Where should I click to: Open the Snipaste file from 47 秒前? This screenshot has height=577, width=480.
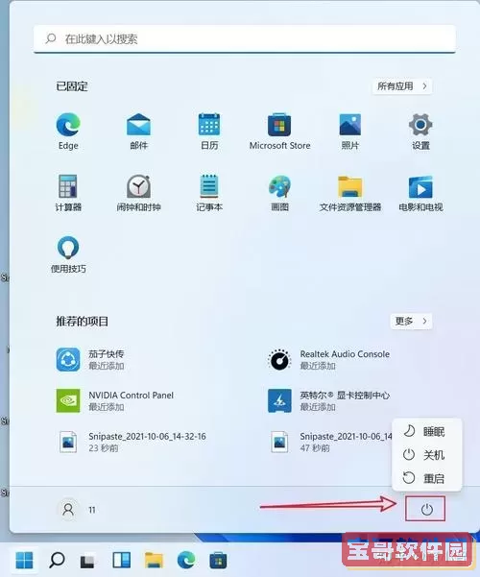click(329, 442)
